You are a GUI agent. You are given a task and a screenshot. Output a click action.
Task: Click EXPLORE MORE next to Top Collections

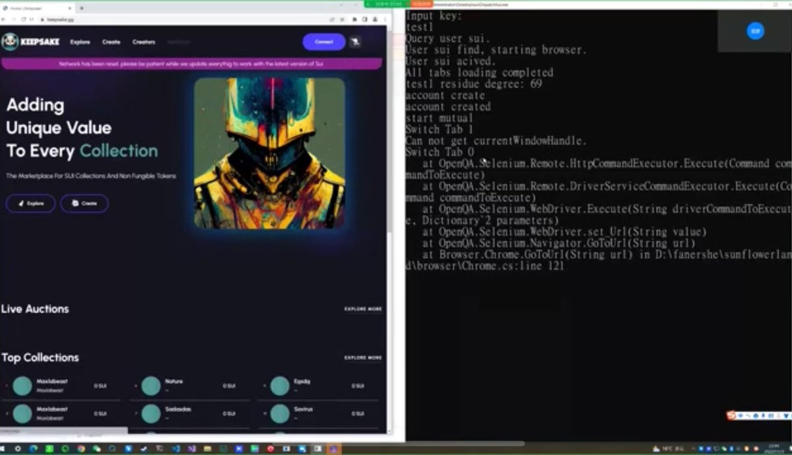point(363,358)
